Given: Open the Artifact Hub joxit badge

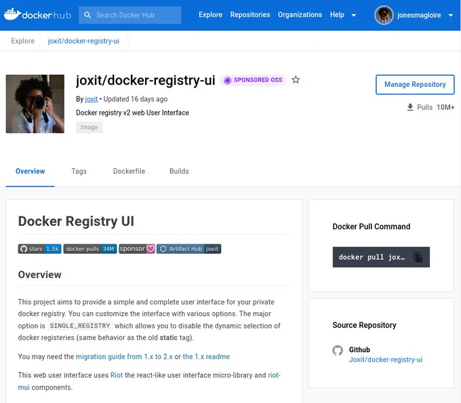Looking at the screenshot, I should [188, 249].
